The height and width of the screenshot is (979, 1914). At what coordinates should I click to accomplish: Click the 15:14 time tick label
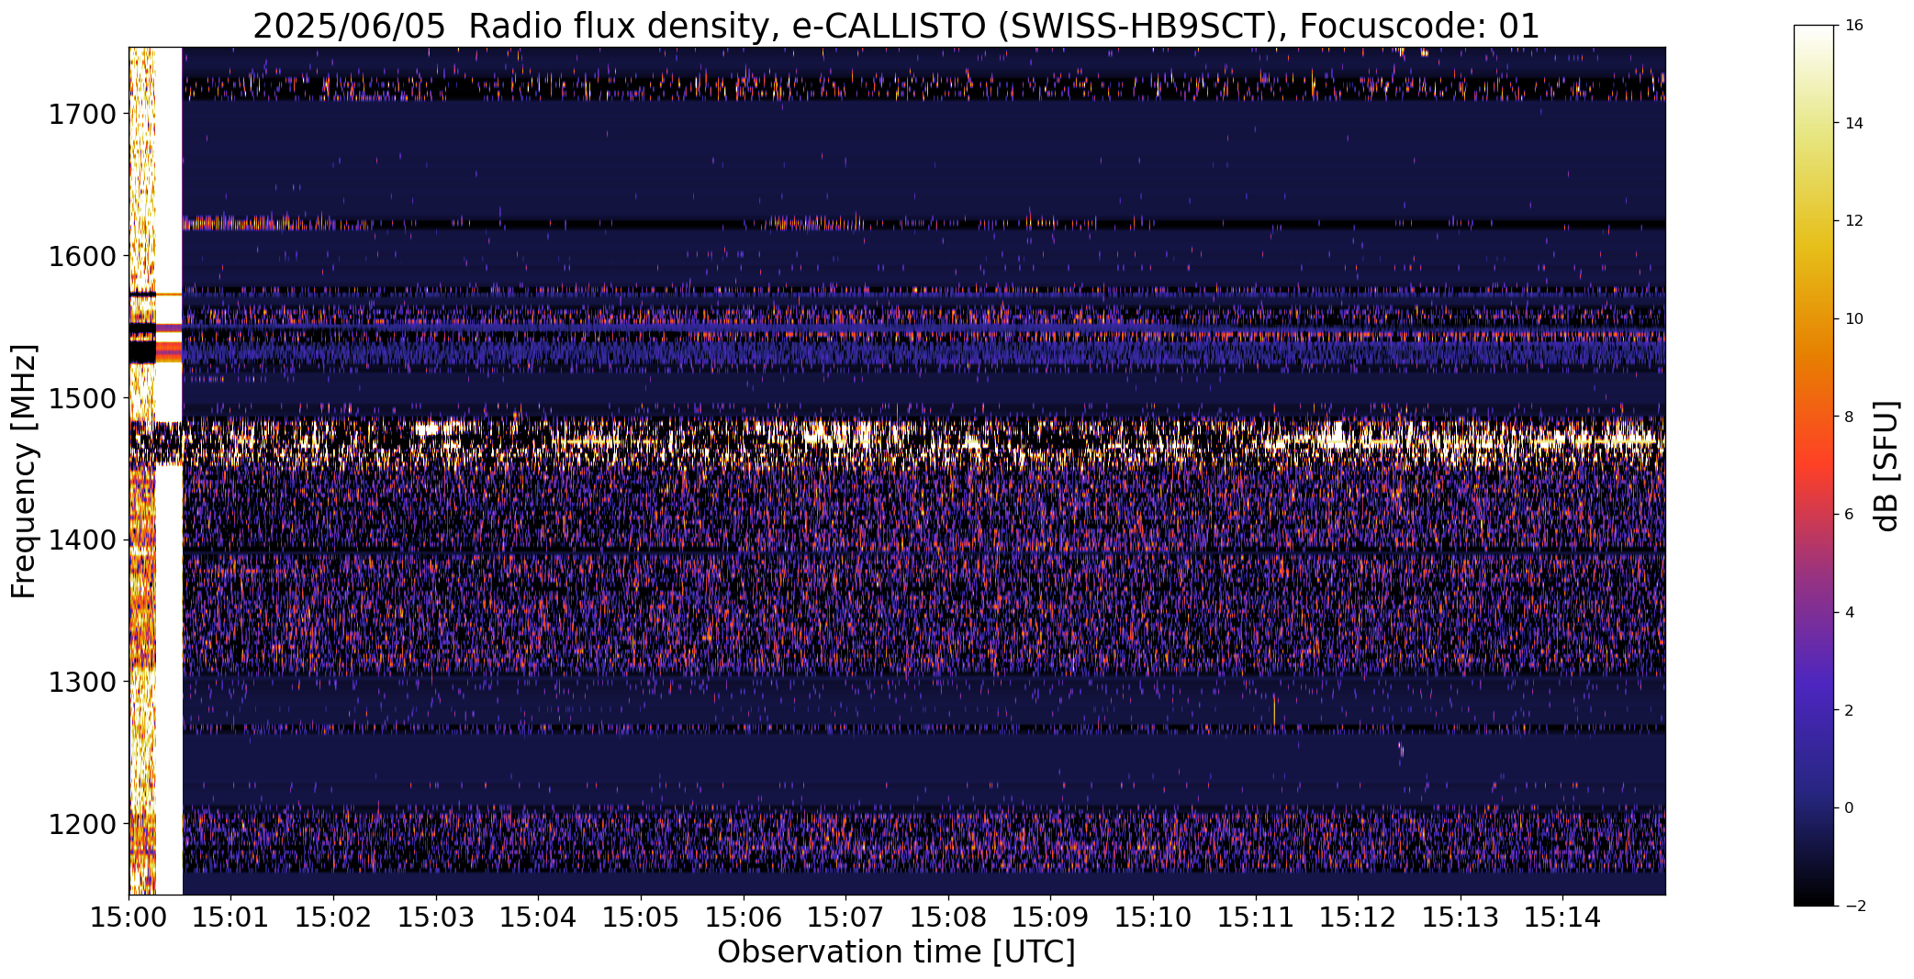[1562, 918]
